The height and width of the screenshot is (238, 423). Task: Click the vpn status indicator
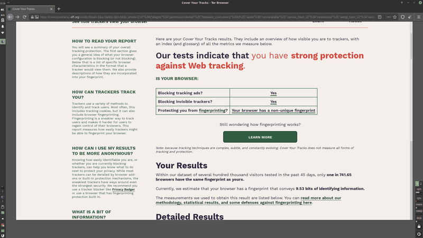[x=419, y=190]
